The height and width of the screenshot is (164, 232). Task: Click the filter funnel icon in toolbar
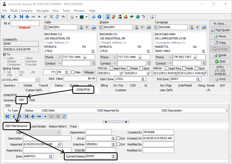coord(144,17)
